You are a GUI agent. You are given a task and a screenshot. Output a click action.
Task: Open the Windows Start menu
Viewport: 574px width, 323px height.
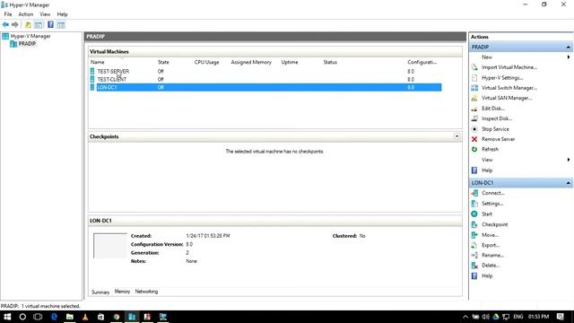coord(7,317)
